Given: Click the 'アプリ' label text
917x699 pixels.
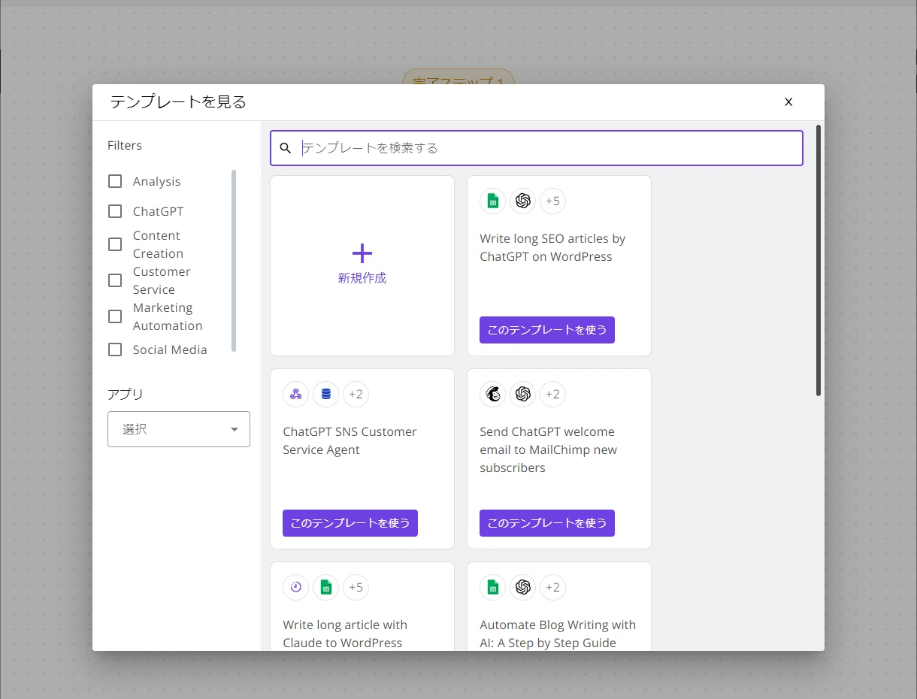Looking at the screenshot, I should (126, 394).
